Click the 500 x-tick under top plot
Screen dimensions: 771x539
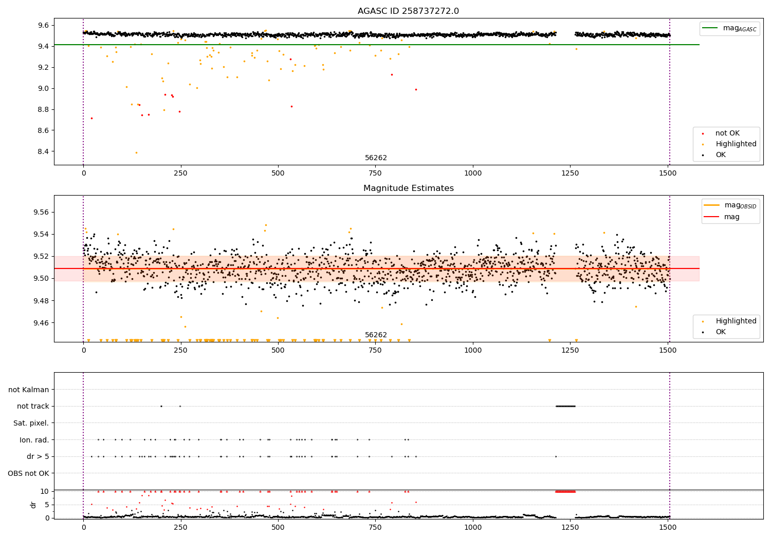(x=278, y=174)
